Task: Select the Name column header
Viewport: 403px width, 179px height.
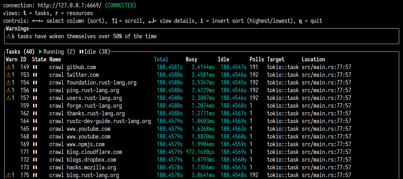Action: [55, 59]
